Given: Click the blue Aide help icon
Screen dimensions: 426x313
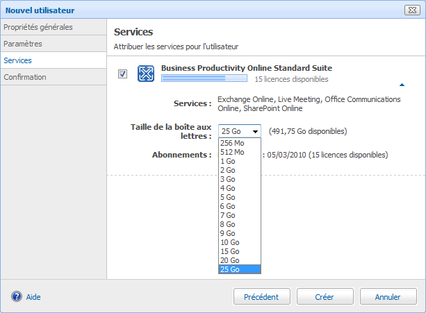Looking at the screenshot, I should point(17,296).
